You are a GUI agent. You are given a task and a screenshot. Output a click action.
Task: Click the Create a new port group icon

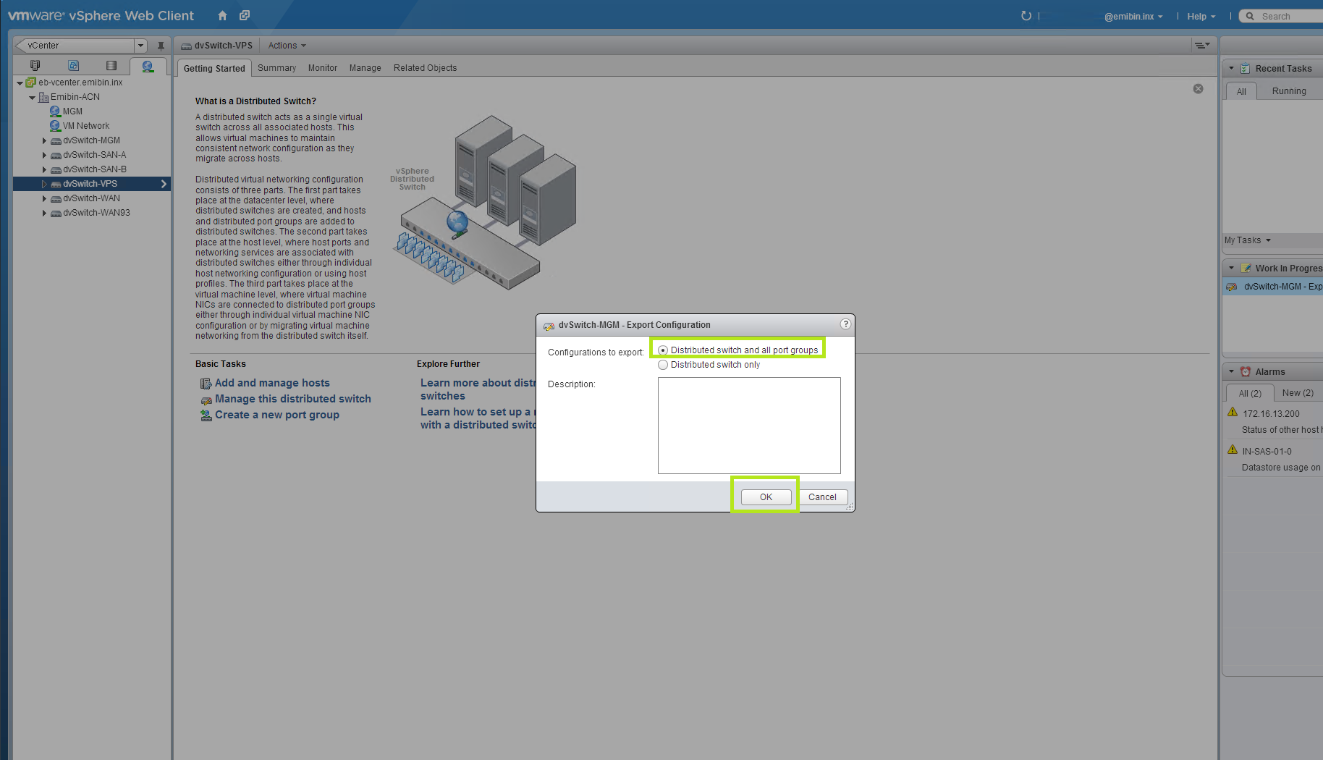tap(206, 415)
